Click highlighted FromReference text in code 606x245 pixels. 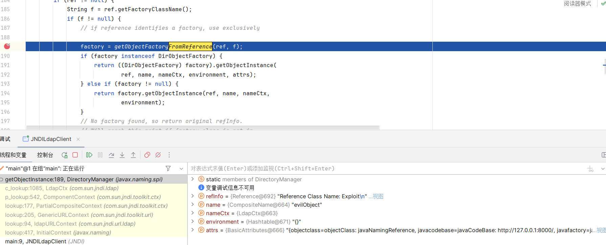[x=190, y=46]
